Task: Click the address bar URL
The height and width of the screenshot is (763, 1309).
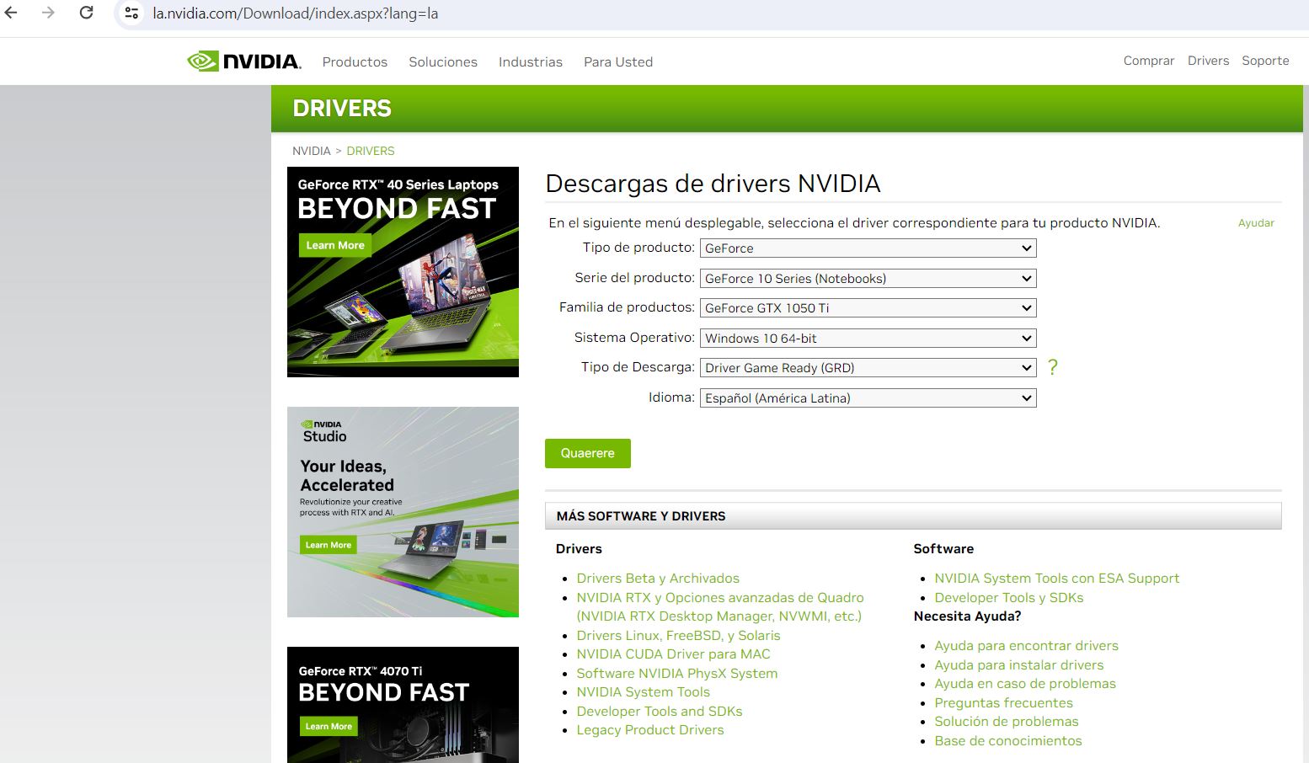Action: (296, 13)
